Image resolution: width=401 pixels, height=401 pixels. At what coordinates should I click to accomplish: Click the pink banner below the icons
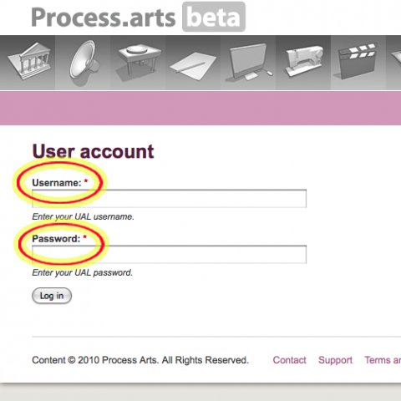coord(200,108)
